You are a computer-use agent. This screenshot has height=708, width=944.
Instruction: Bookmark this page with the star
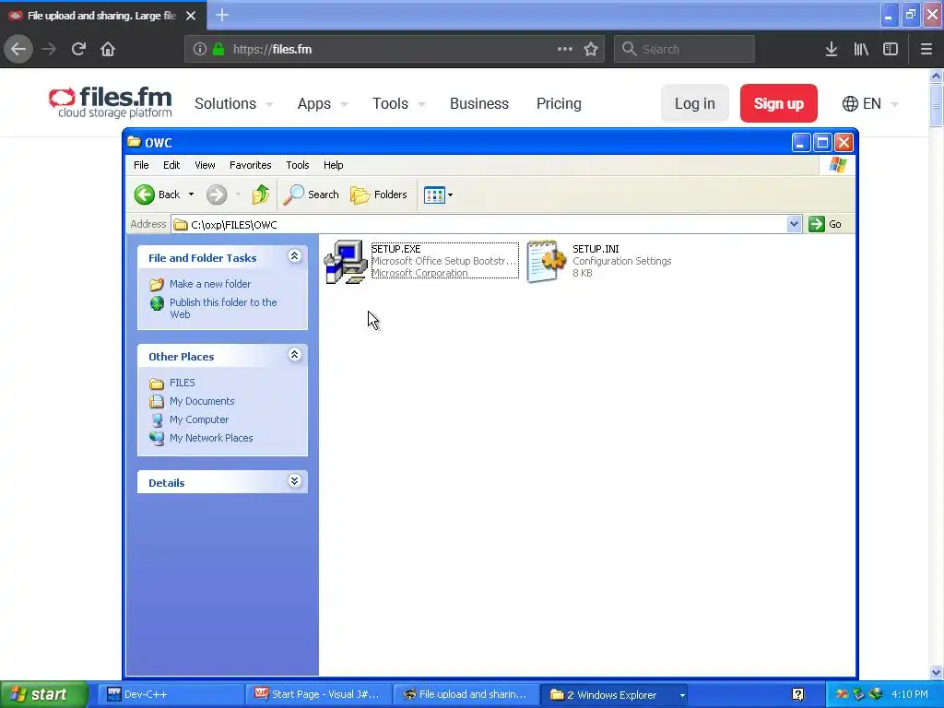coord(591,49)
